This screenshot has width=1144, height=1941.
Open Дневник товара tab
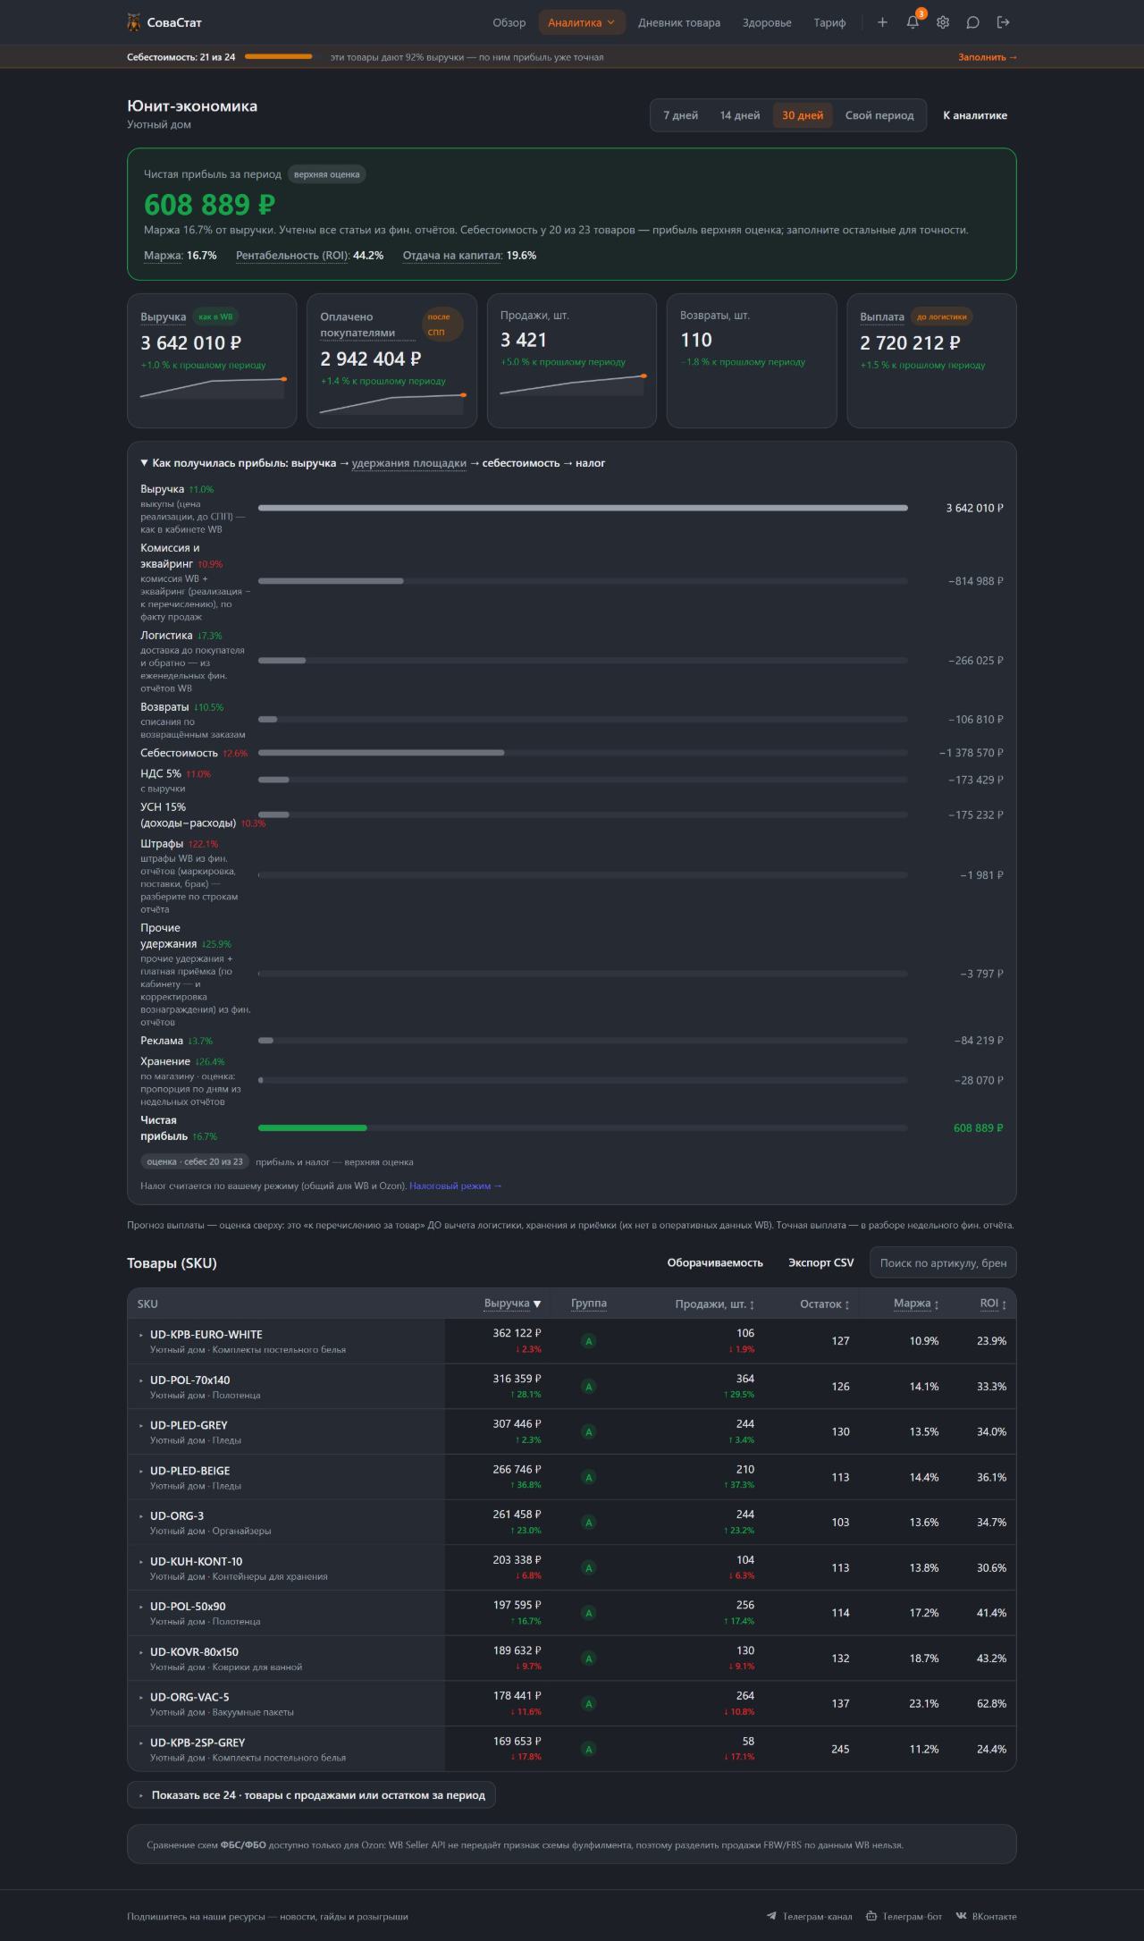tap(679, 22)
